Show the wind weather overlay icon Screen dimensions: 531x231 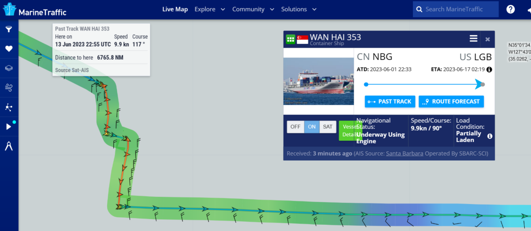8,88
